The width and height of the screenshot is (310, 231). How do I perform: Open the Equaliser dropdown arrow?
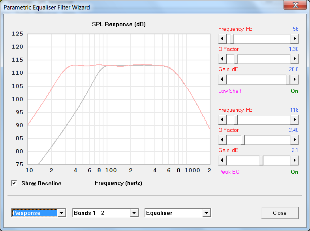pyautogui.click(x=207, y=213)
